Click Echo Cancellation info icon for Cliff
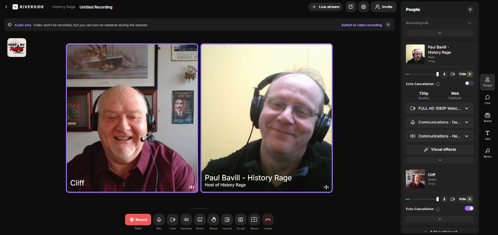This screenshot has width=498, height=235. coord(438,209)
